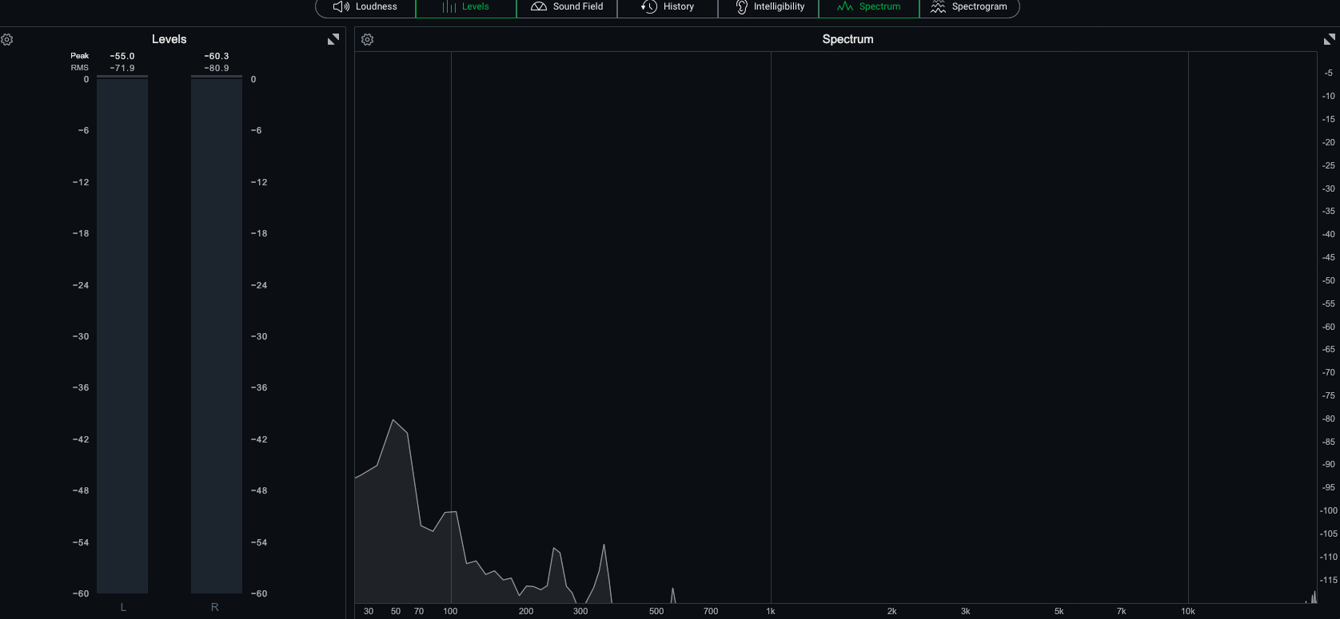Click the Spectrogram waves icon

(x=938, y=7)
